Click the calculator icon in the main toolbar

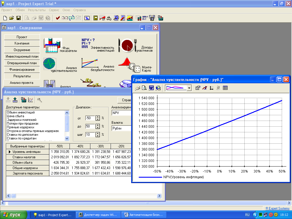tap(160, 18)
